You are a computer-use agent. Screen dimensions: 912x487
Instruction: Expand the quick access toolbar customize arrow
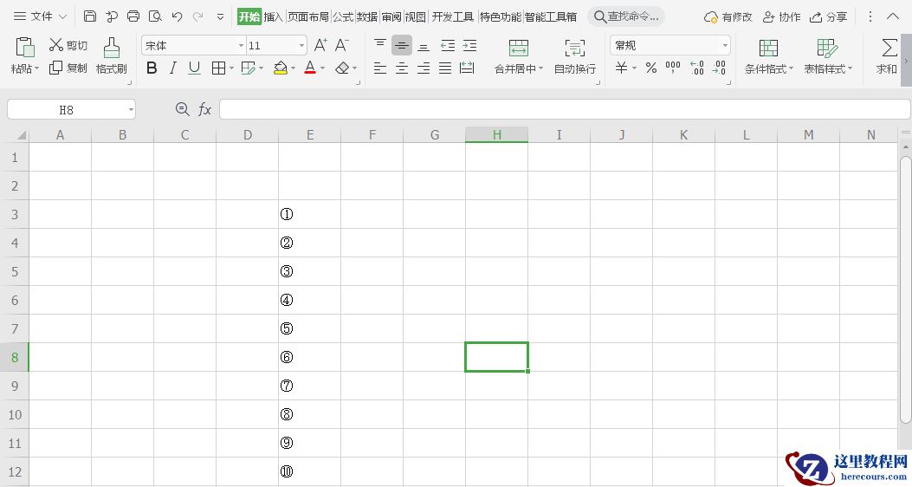pos(221,16)
